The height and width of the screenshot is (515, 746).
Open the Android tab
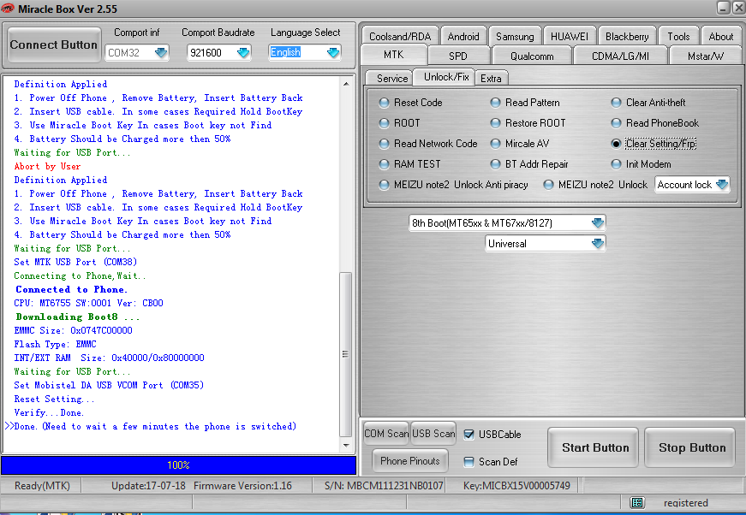click(x=463, y=37)
